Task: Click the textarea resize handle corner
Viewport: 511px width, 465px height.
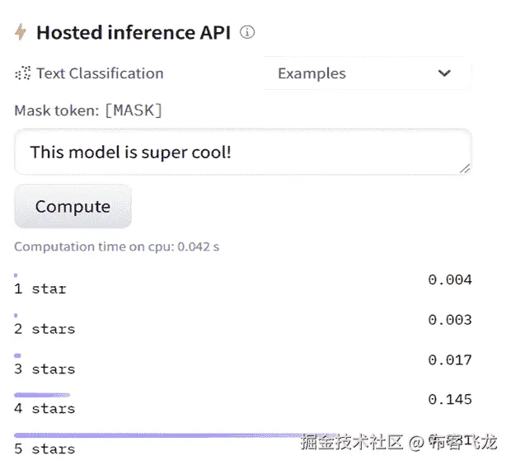Action: tap(465, 167)
